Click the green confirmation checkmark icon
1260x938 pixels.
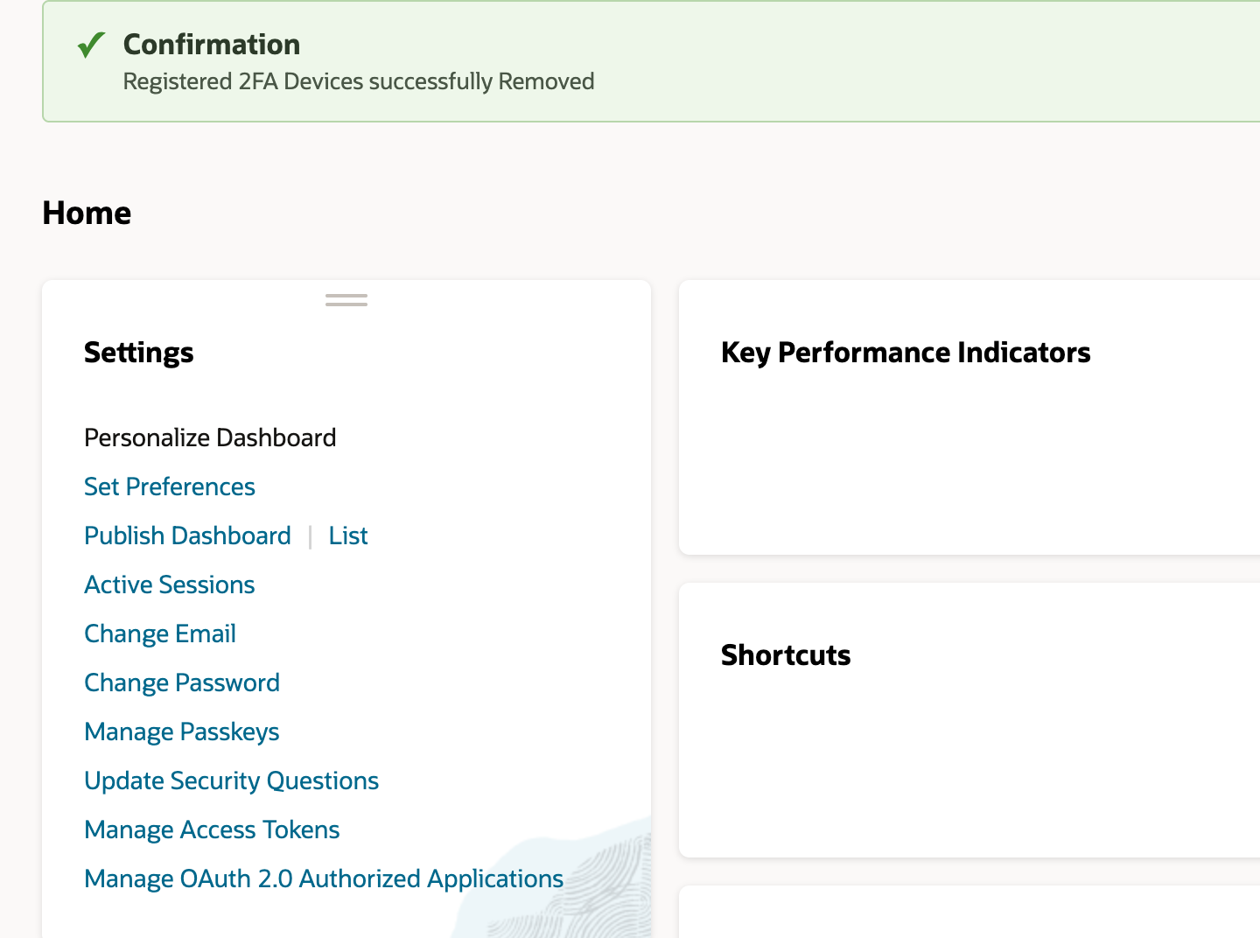coord(91,45)
